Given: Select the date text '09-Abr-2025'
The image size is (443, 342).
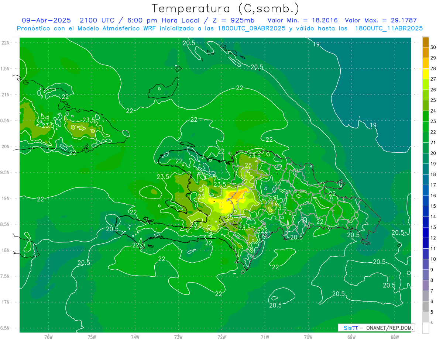Looking at the screenshot, I should 46,20.
